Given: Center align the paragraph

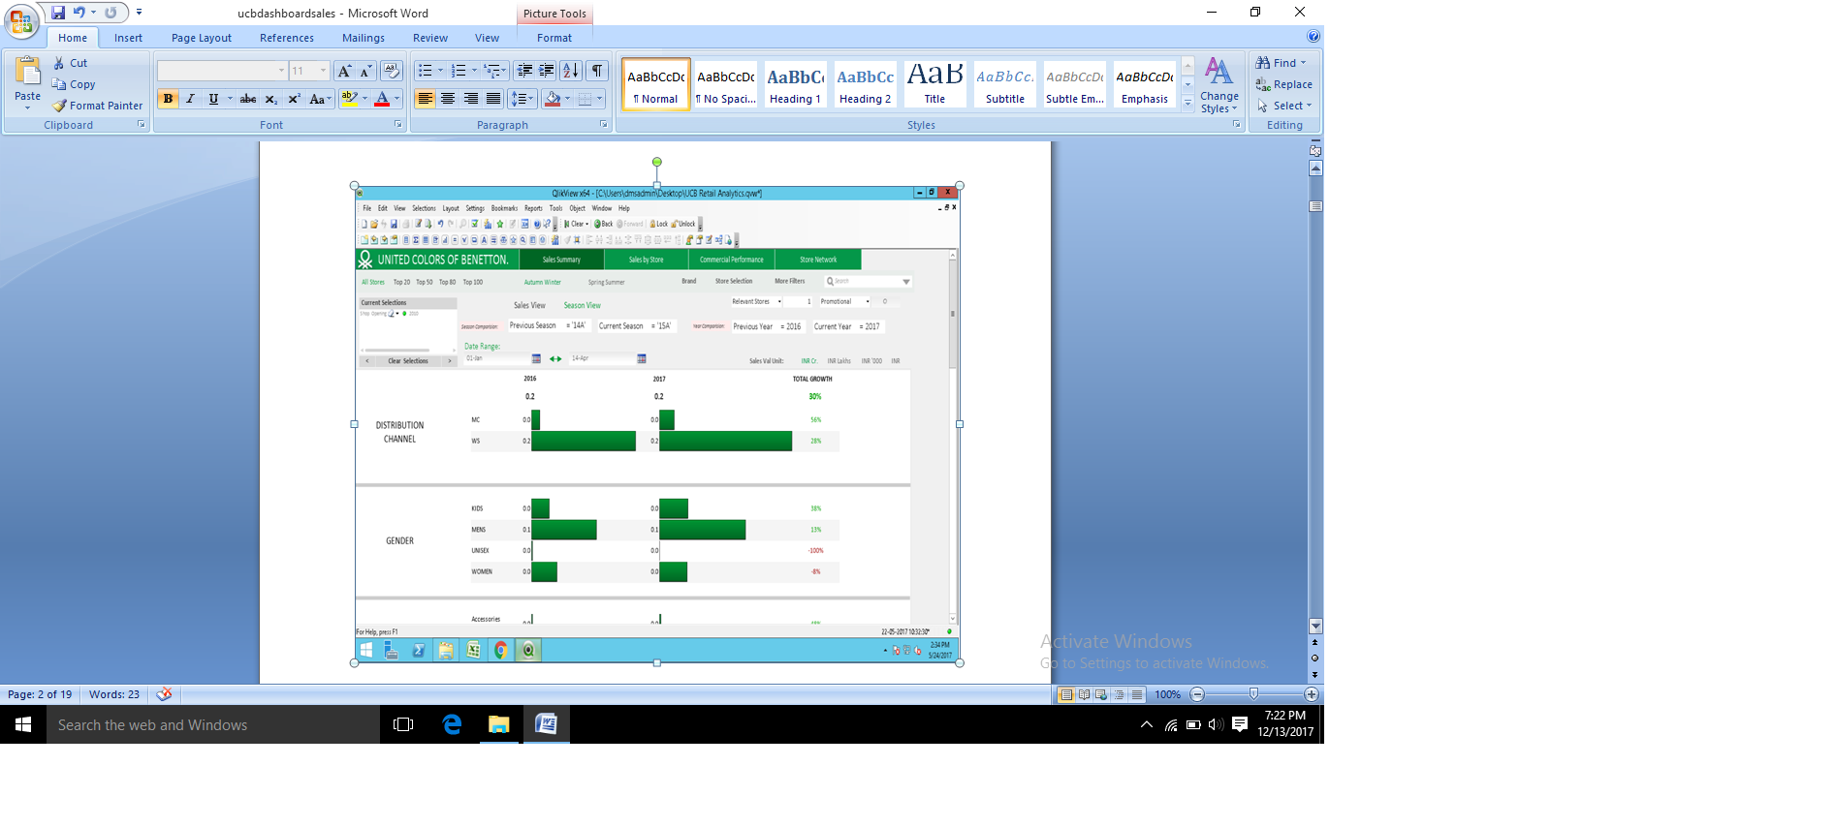Looking at the screenshot, I should tap(448, 99).
